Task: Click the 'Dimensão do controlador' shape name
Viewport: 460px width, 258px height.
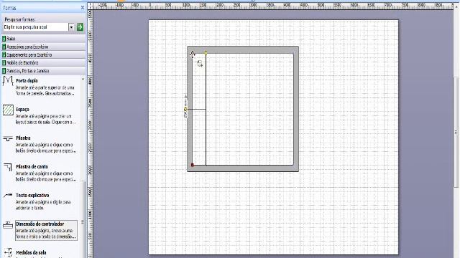Action: tap(40, 224)
